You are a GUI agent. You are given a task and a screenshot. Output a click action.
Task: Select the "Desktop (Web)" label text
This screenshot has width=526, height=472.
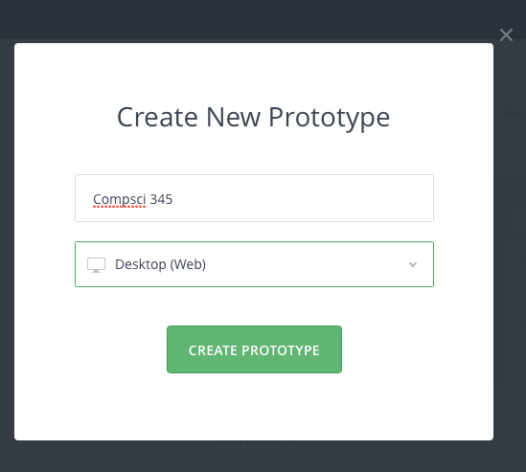click(160, 264)
